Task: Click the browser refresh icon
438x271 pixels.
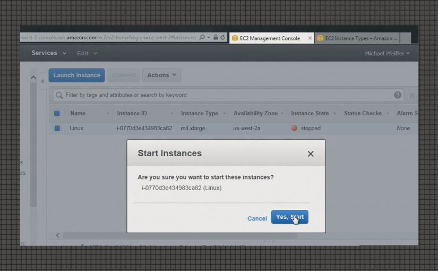Action: 222,37
